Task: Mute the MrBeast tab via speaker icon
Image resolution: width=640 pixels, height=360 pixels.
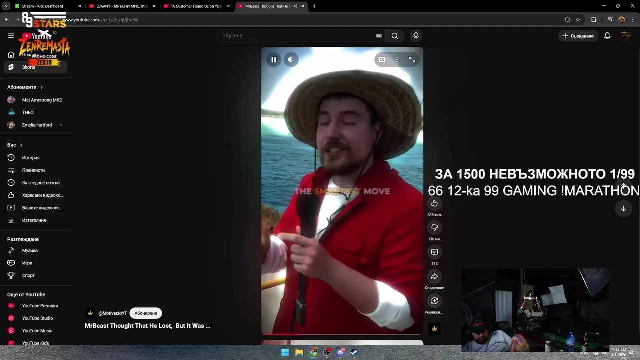Action: coord(295,6)
